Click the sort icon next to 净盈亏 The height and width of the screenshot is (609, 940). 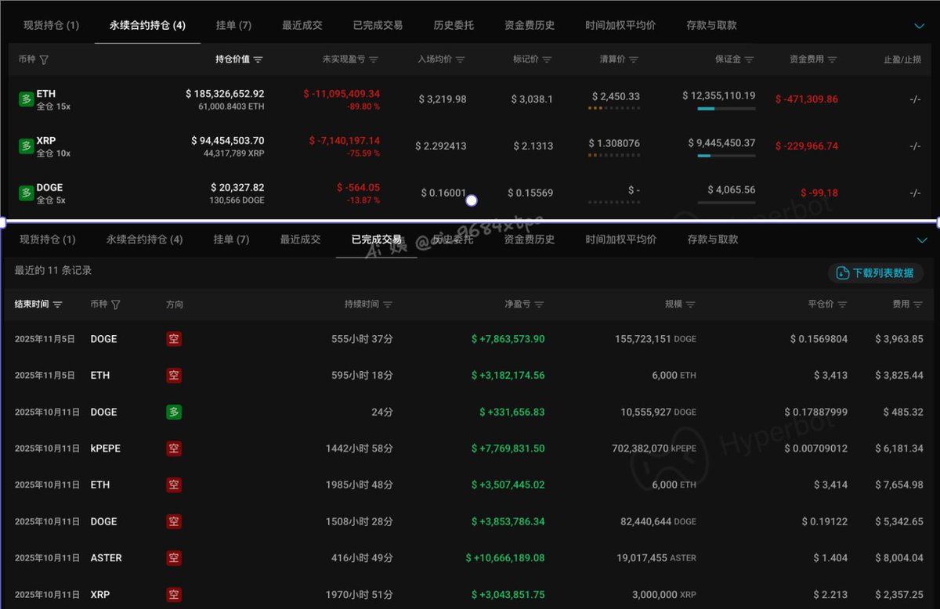coord(539,304)
